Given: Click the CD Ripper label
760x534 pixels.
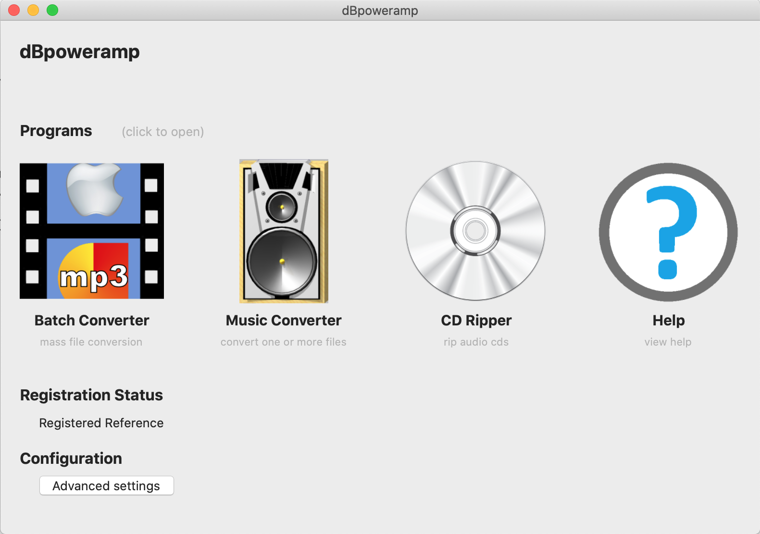Looking at the screenshot, I should (x=476, y=321).
